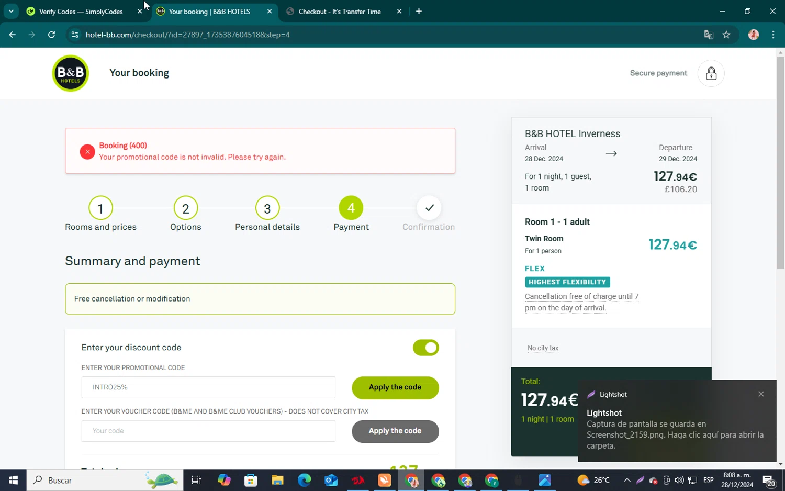Click the voucher code input field

point(208,431)
